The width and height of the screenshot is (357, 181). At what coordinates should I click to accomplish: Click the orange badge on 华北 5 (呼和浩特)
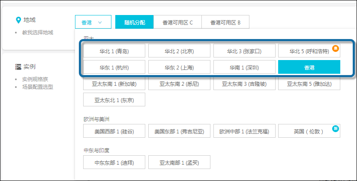(x=336, y=47)
